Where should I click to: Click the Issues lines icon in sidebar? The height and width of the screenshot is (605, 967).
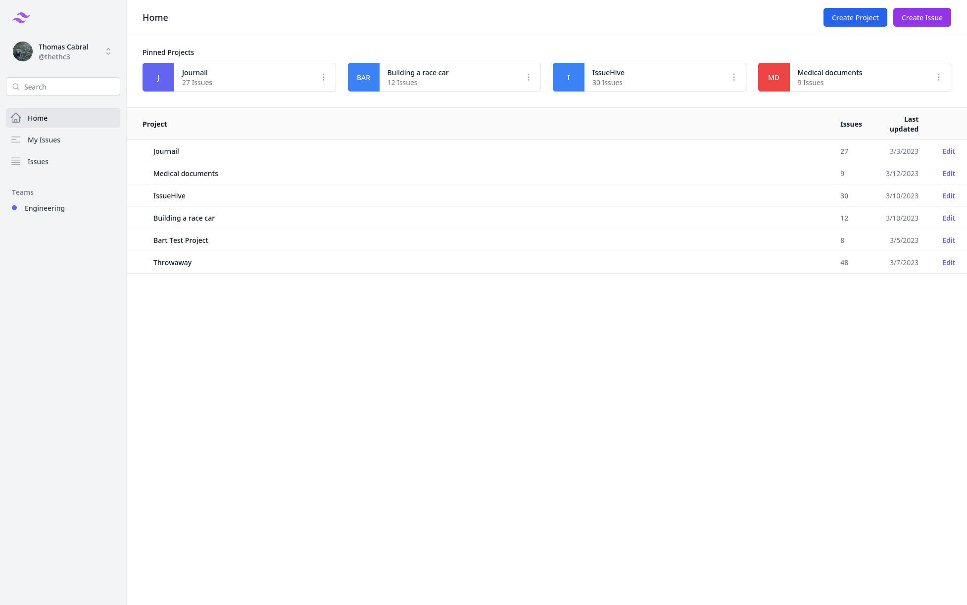tap(16, 161)
